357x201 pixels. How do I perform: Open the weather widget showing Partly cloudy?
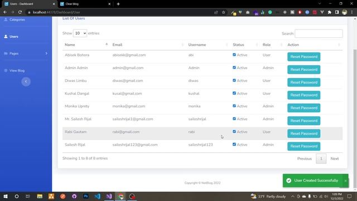point(268,196)
